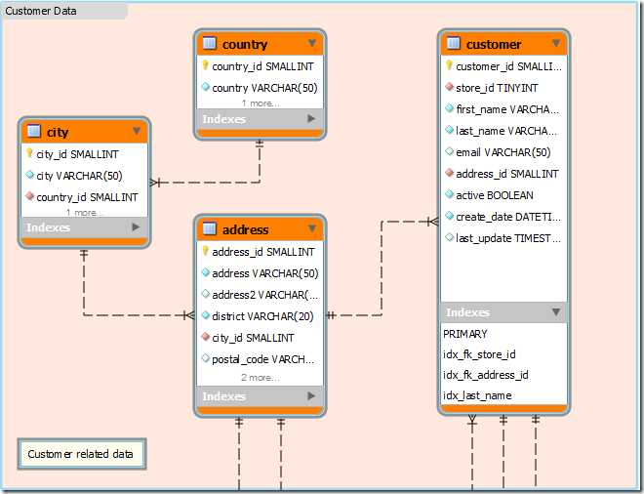The width and height of the screenshot is (644, 494).
Task: Click the hollow diamond beside postal_code column
Action: click(206, 358)
